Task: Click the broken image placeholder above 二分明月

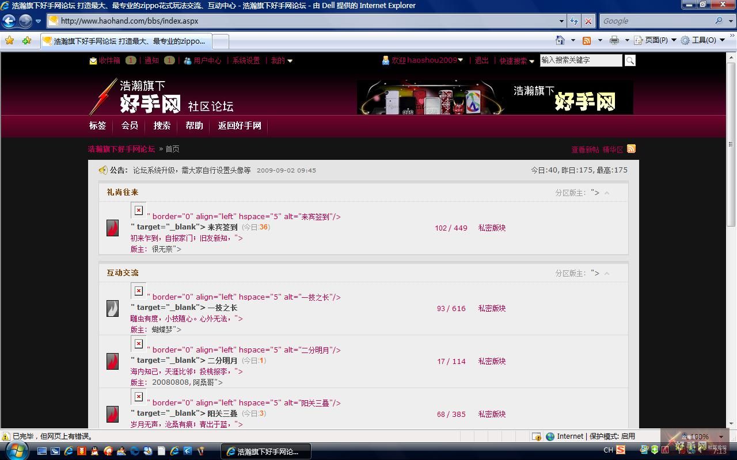Action: click(x=139, y=344)
